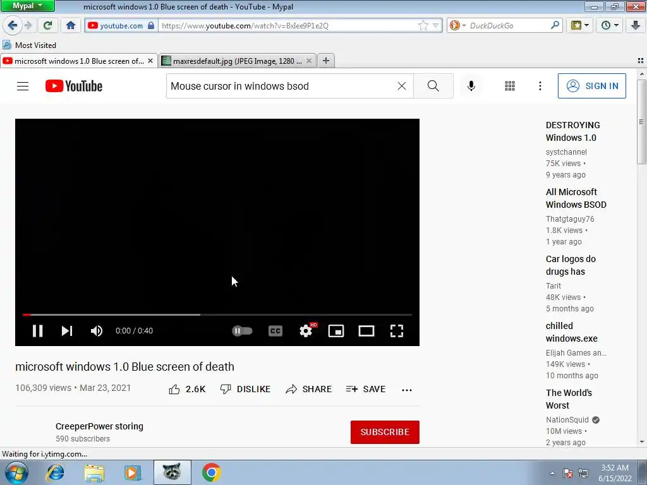Click the page vertical scrollbar thumb
The height and width of the screenshot is (485, 647).
coord(642,122)
